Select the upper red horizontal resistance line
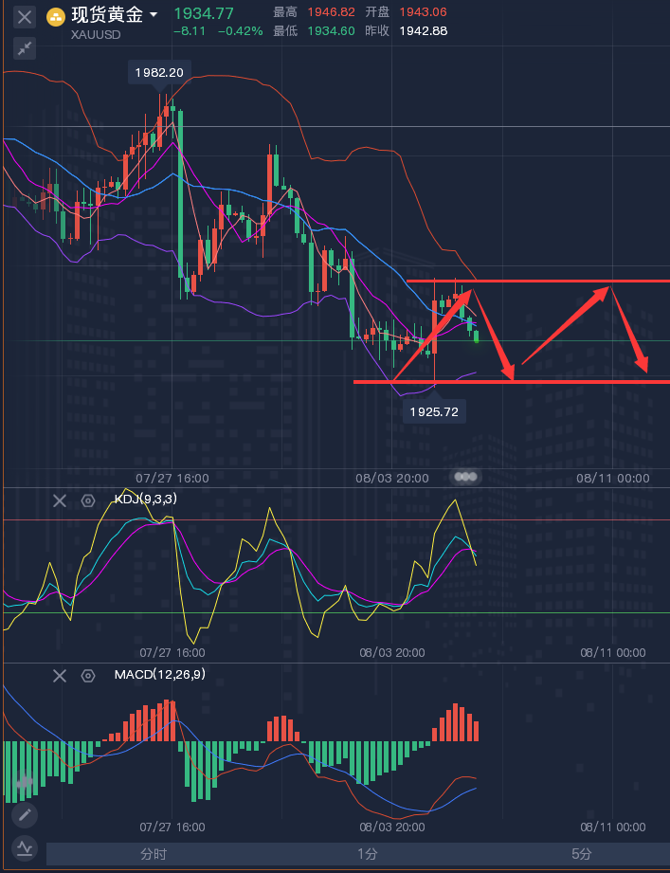This screenshot has height=873, width=670. click(x=538, y=282)
